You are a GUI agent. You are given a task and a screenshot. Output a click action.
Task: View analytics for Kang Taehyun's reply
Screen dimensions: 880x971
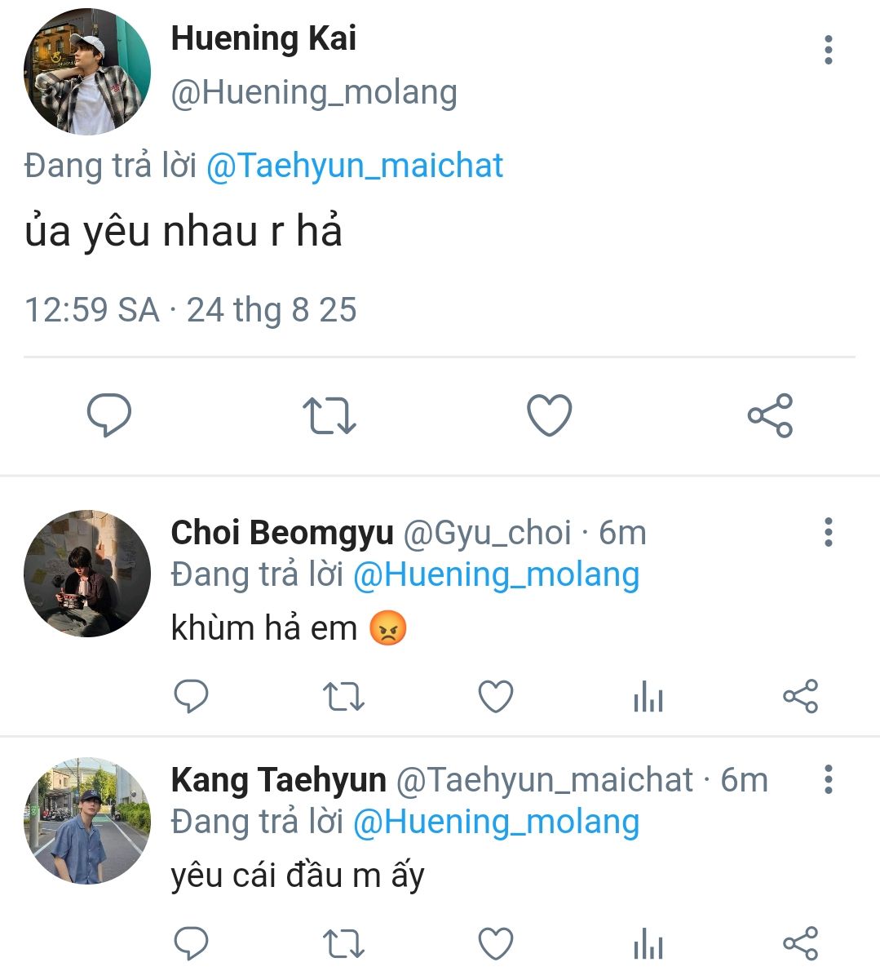[648, 944]
